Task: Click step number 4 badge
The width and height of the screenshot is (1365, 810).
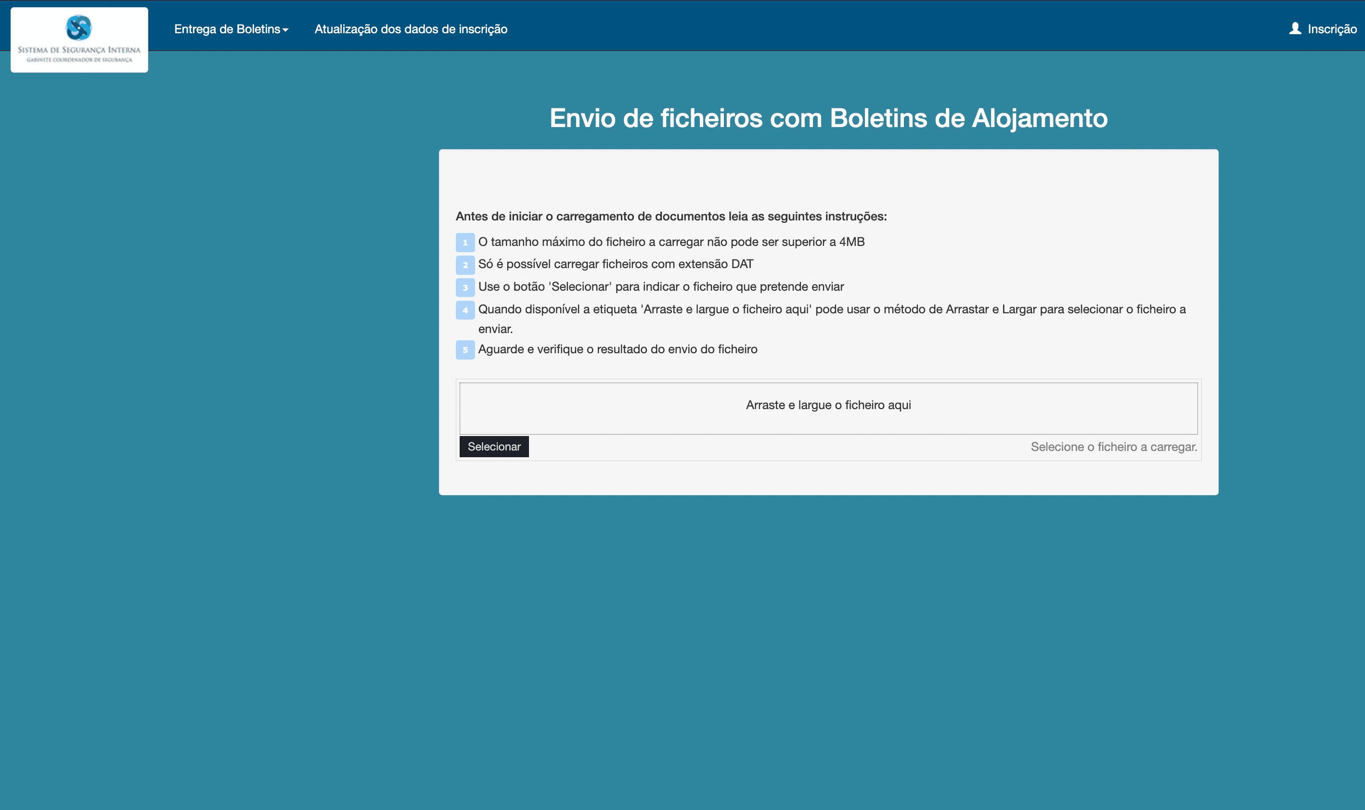Action: 465,310
